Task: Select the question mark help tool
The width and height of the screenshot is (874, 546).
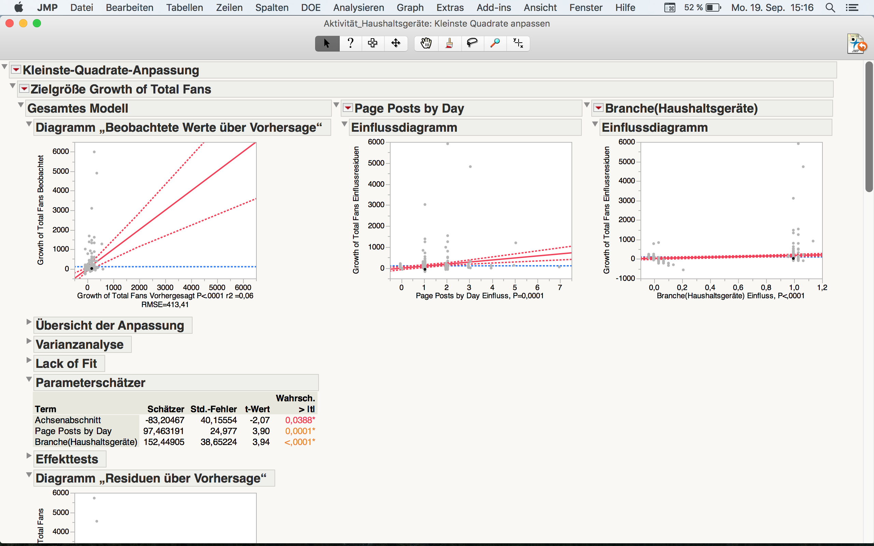Action: (x=350, y=43)
